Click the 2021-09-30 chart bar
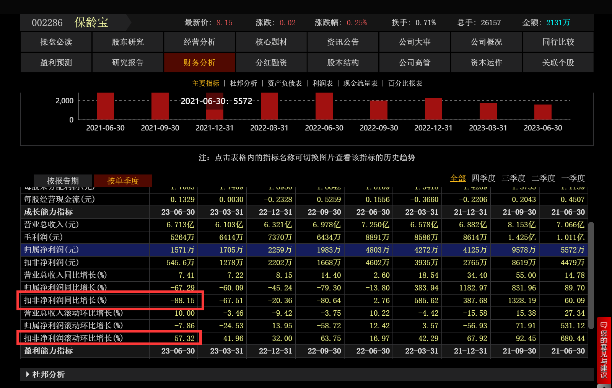The image size is (612, 388). click(160, 106)
